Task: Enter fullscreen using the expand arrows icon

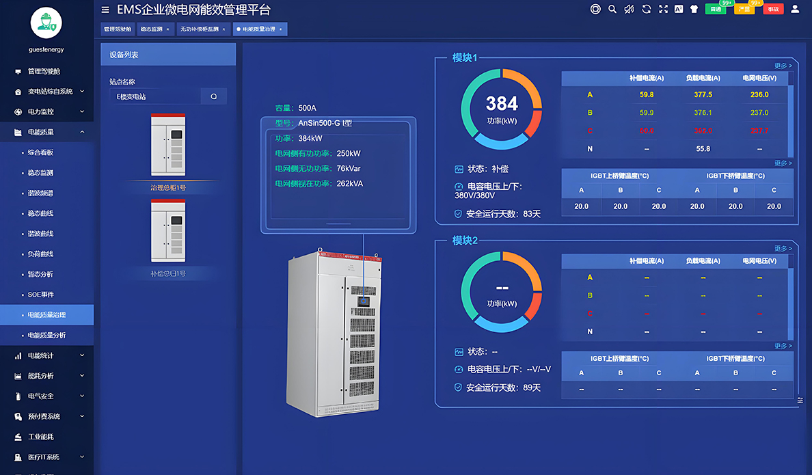Action: (x=662, y=9)
